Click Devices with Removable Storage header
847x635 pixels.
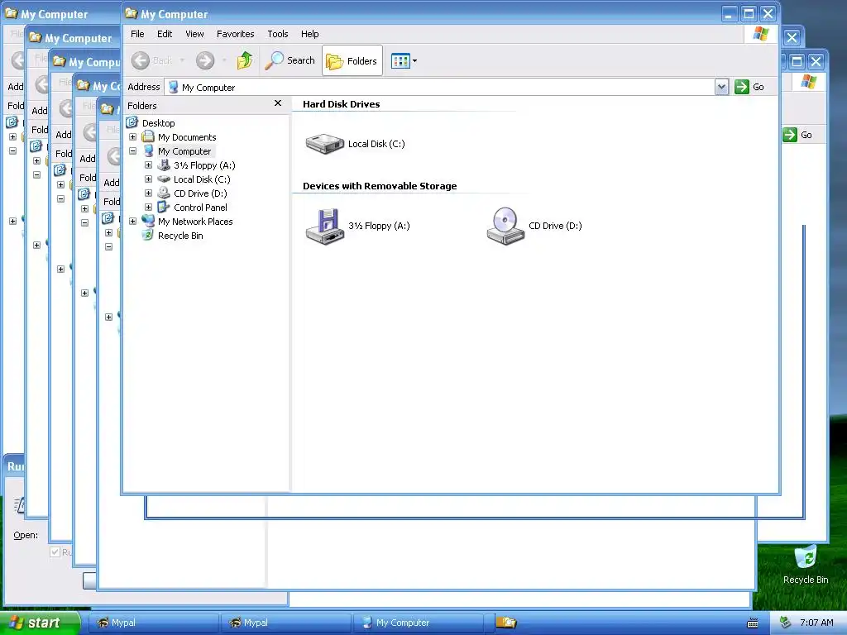click(x=379, y=186)
